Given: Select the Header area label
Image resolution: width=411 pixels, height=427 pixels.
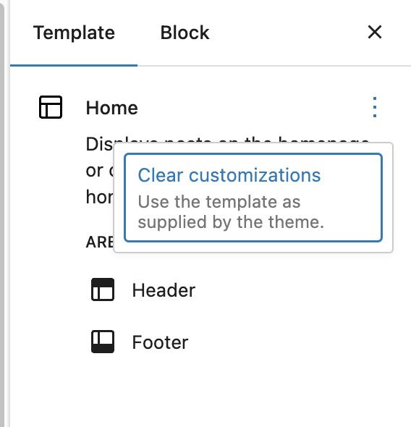Looking at the screenshot, I should point(164,290).
